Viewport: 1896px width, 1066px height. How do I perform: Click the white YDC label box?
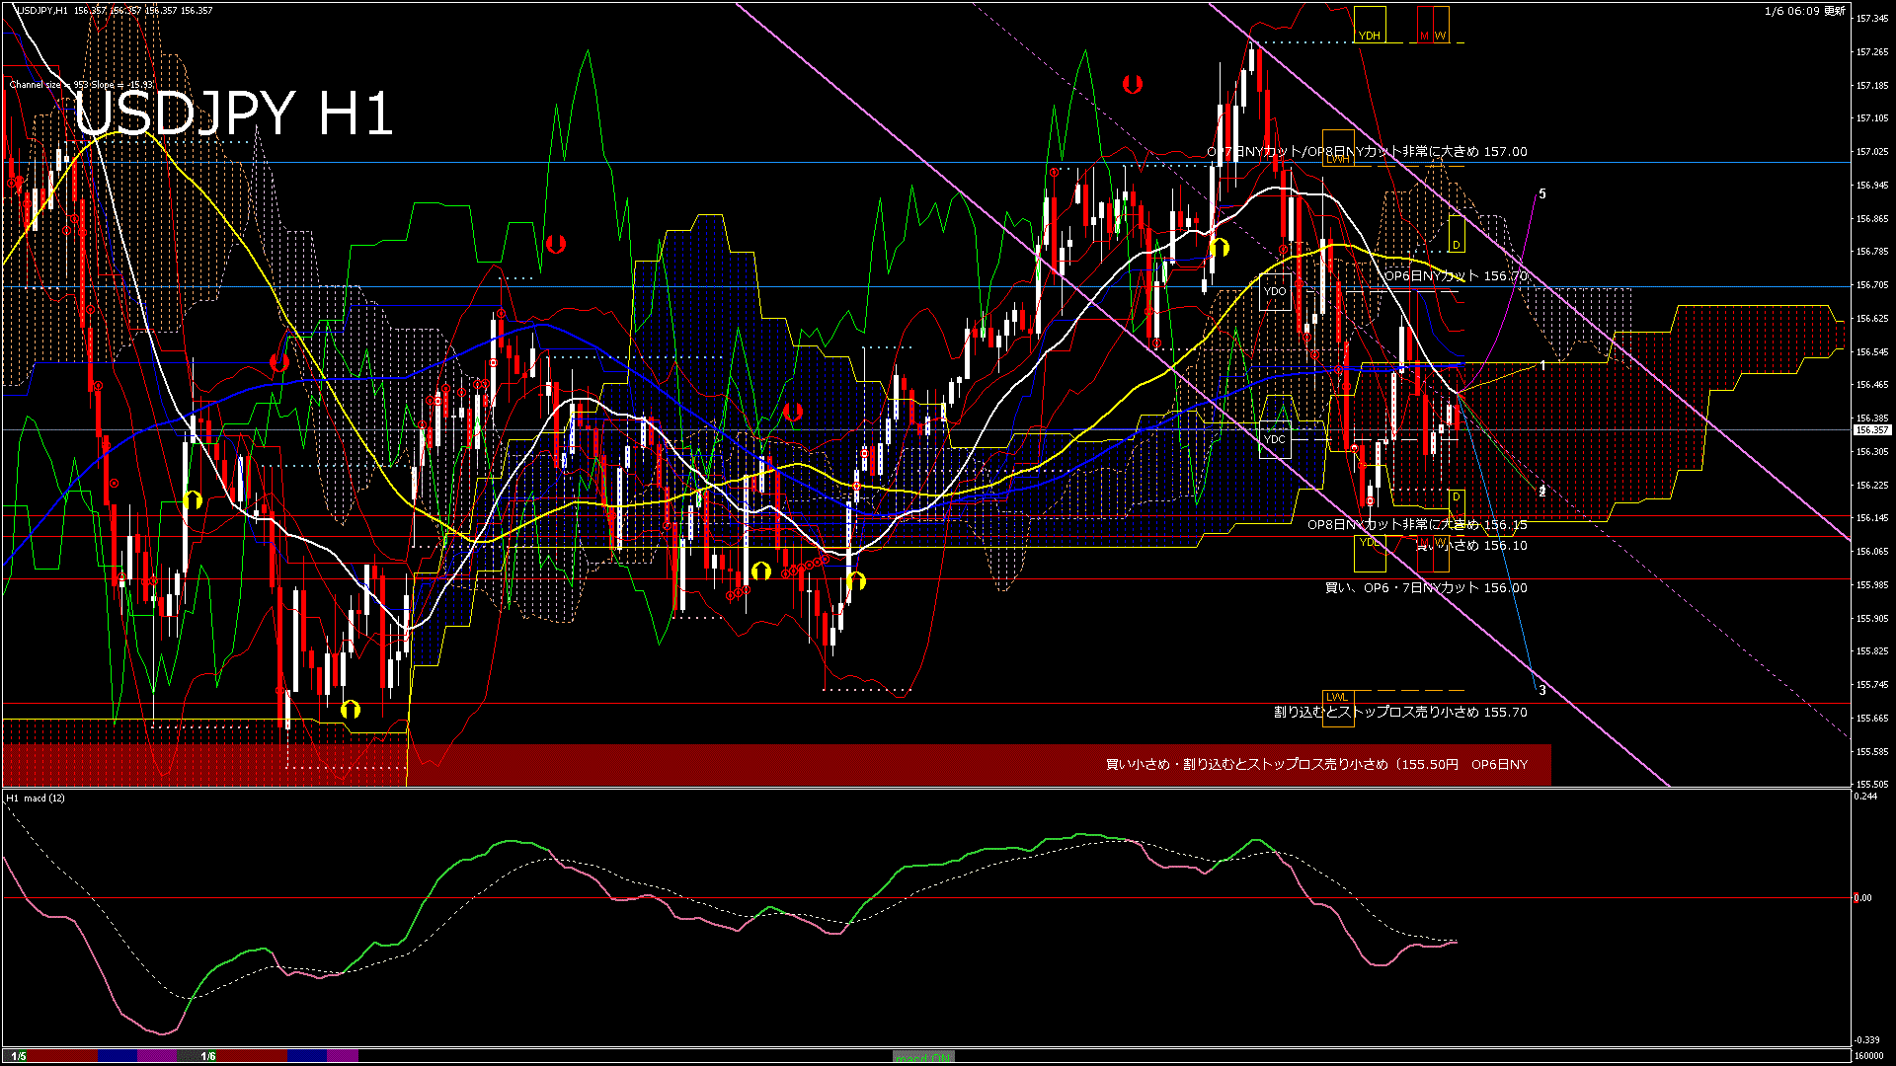pyautogui.click(x=1275, y=439)
